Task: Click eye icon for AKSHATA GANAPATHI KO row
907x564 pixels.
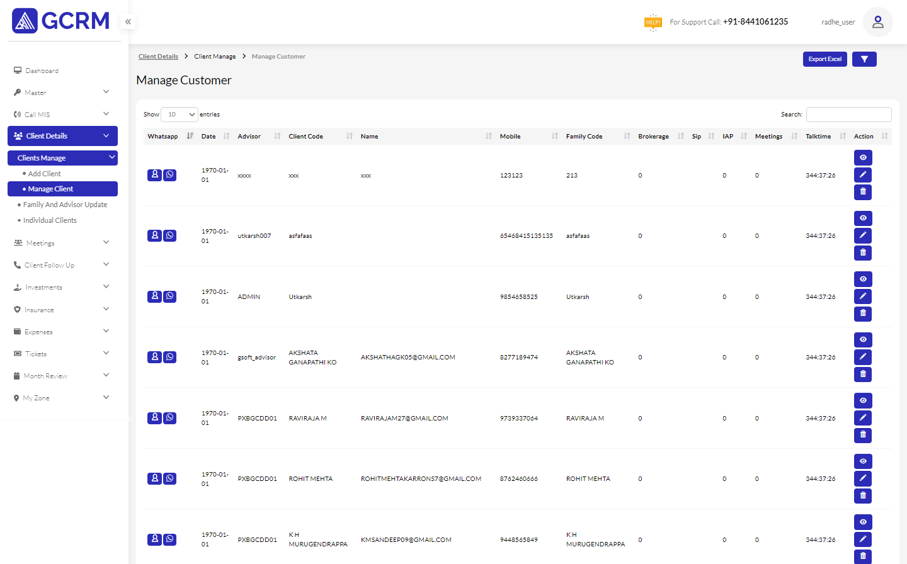Action: pos(863,340)
